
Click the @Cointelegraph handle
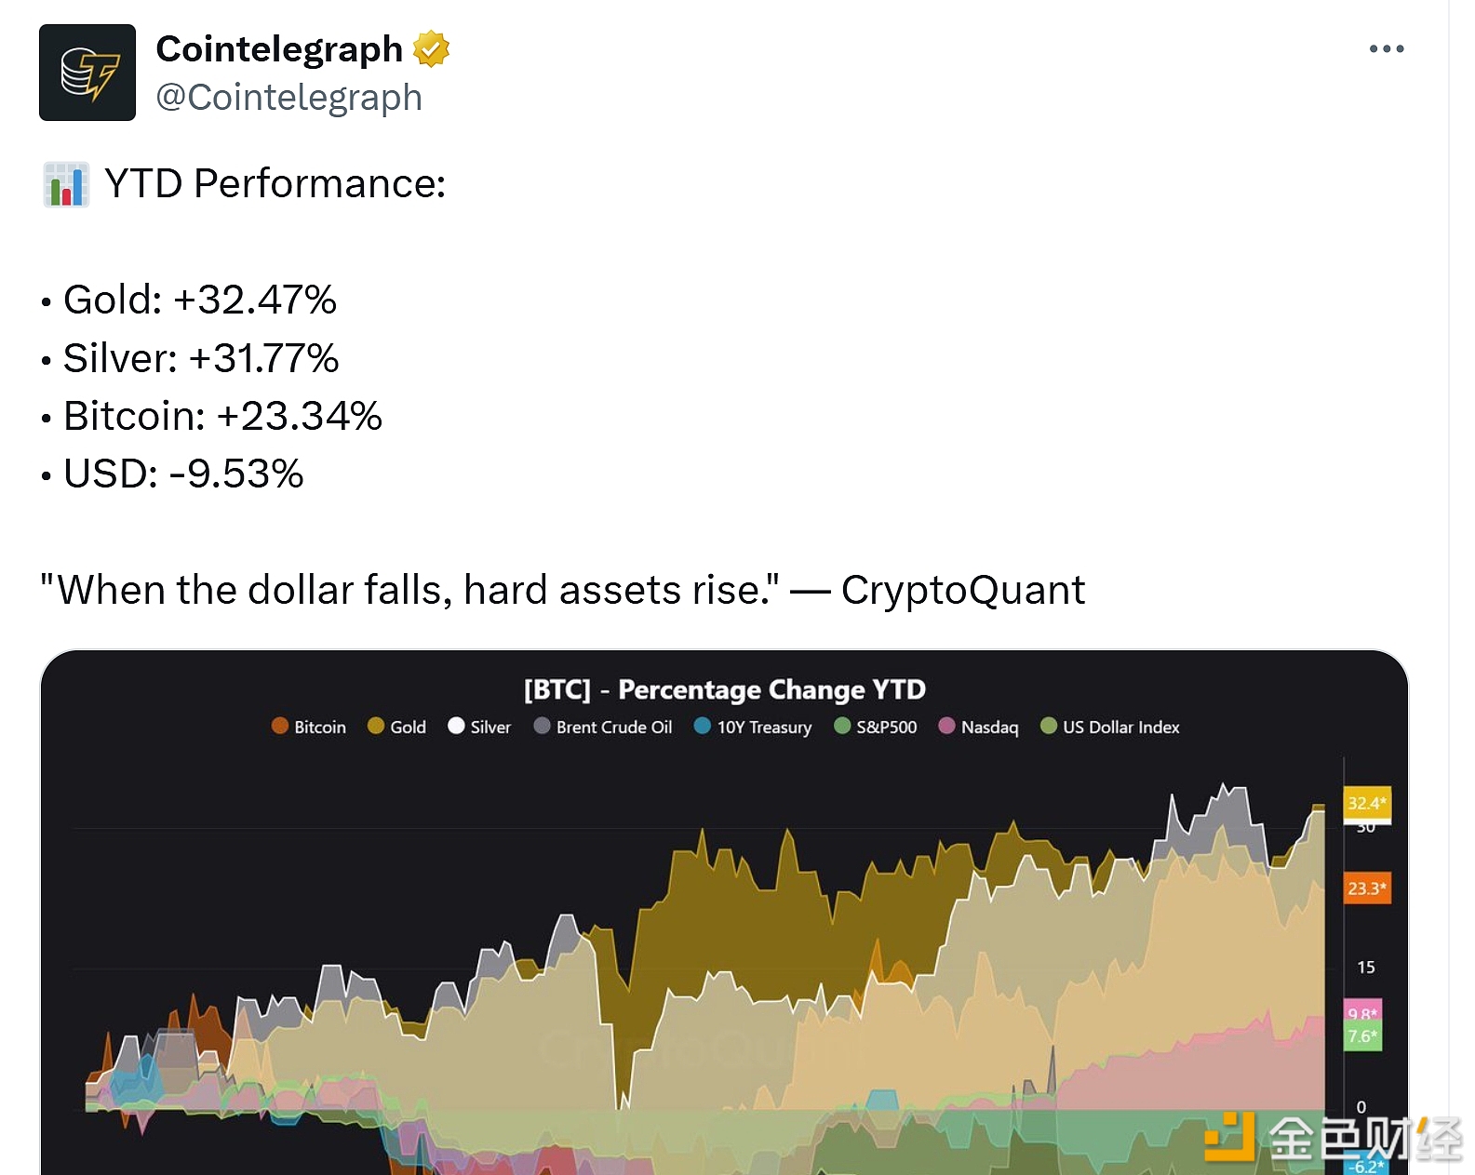coord(288,98)
